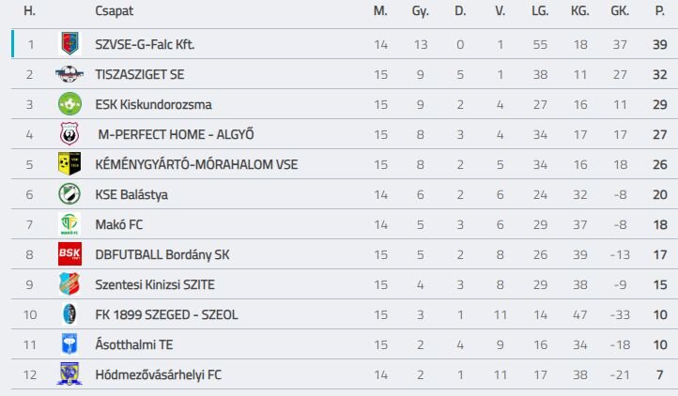678x396 pixels.
Task: Click the P. points column header
Action: (x=660, y=11)
